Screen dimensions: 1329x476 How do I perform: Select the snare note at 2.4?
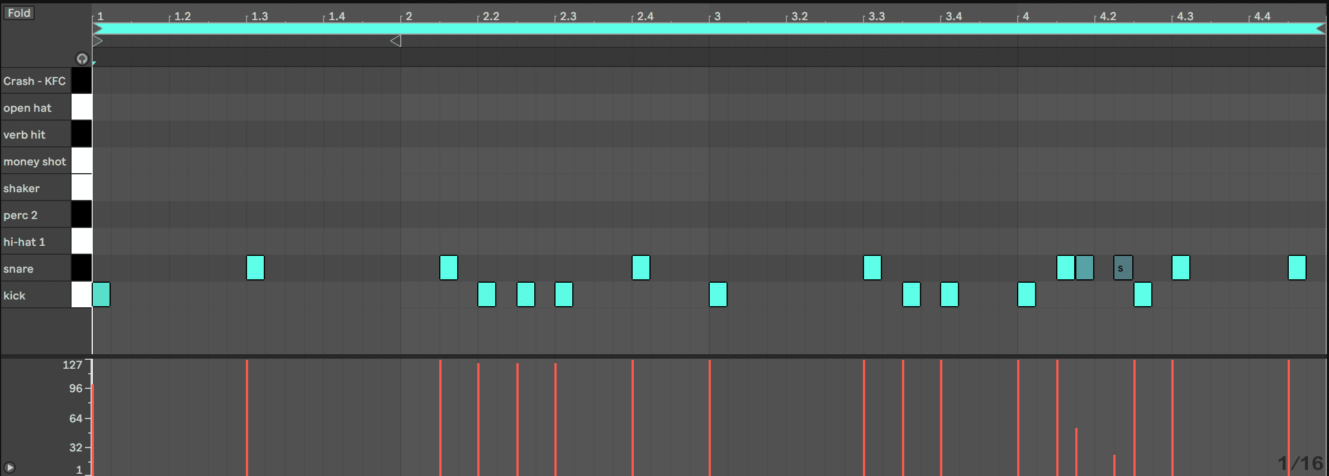(641, 268)
